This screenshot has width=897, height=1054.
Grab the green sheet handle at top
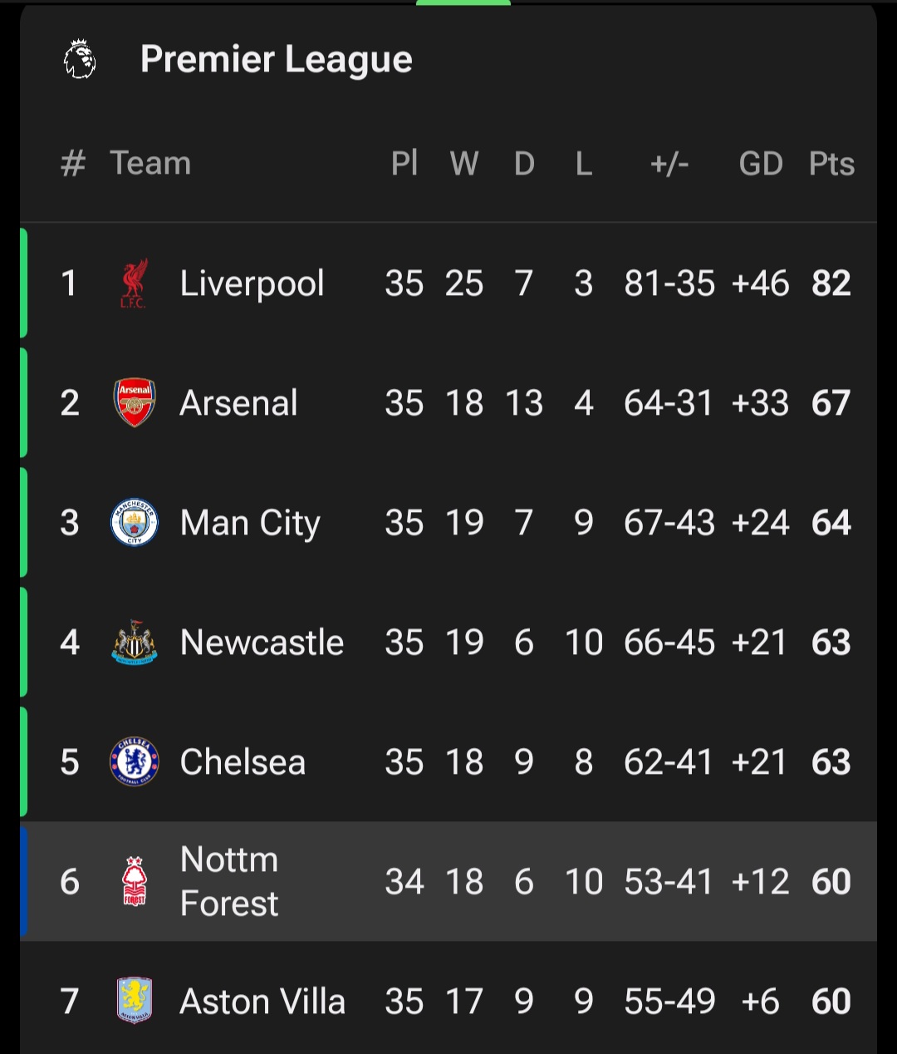pos(463,2)
